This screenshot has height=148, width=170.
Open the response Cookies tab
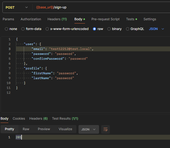(x=19, y=119)
